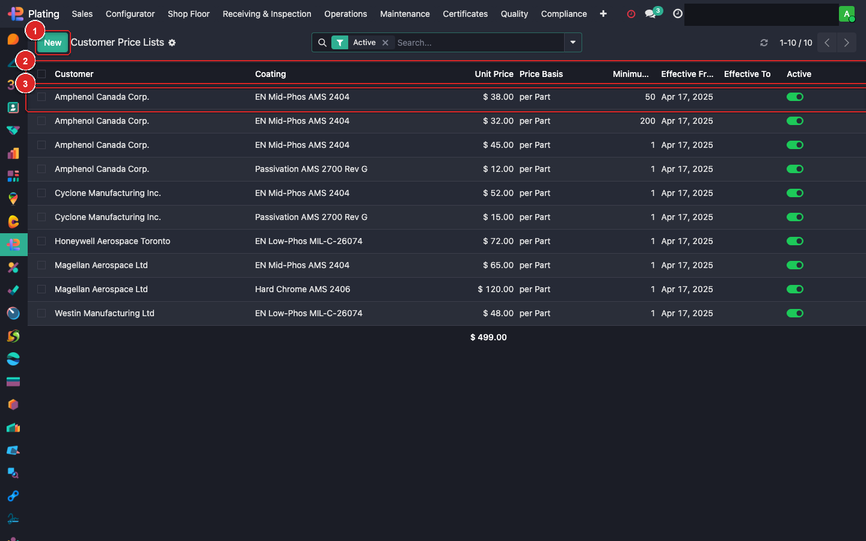Check the first Amphenol Canada Corp. row checkbox
The height and width of the screenshot is (541, 866).
[x=41, y=97]
